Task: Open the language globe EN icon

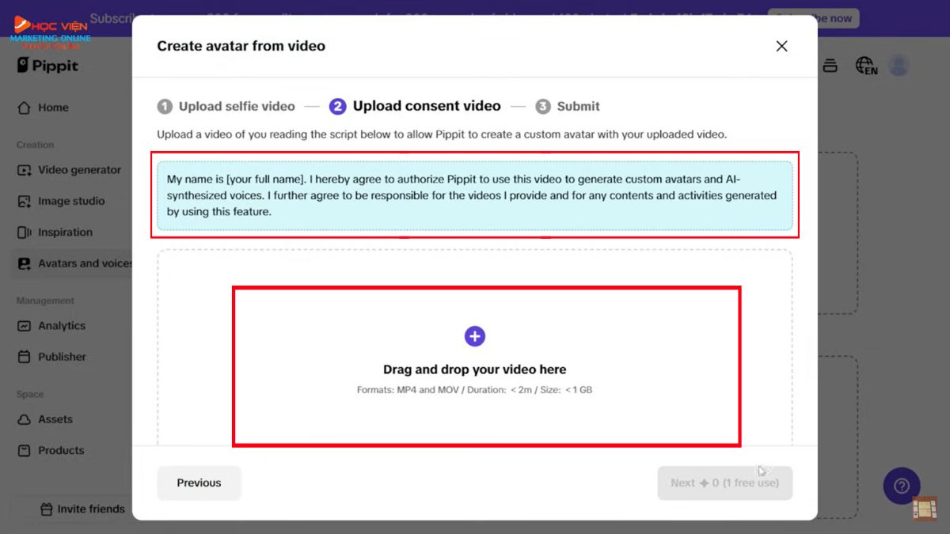Action: pos(867,66)
